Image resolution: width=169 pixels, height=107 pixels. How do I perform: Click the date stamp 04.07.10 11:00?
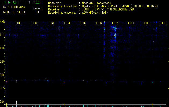14,12
